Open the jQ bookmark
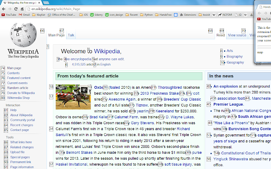Viewport: 271px width, 169px height. pyautogui.click(x=238, y=15)
